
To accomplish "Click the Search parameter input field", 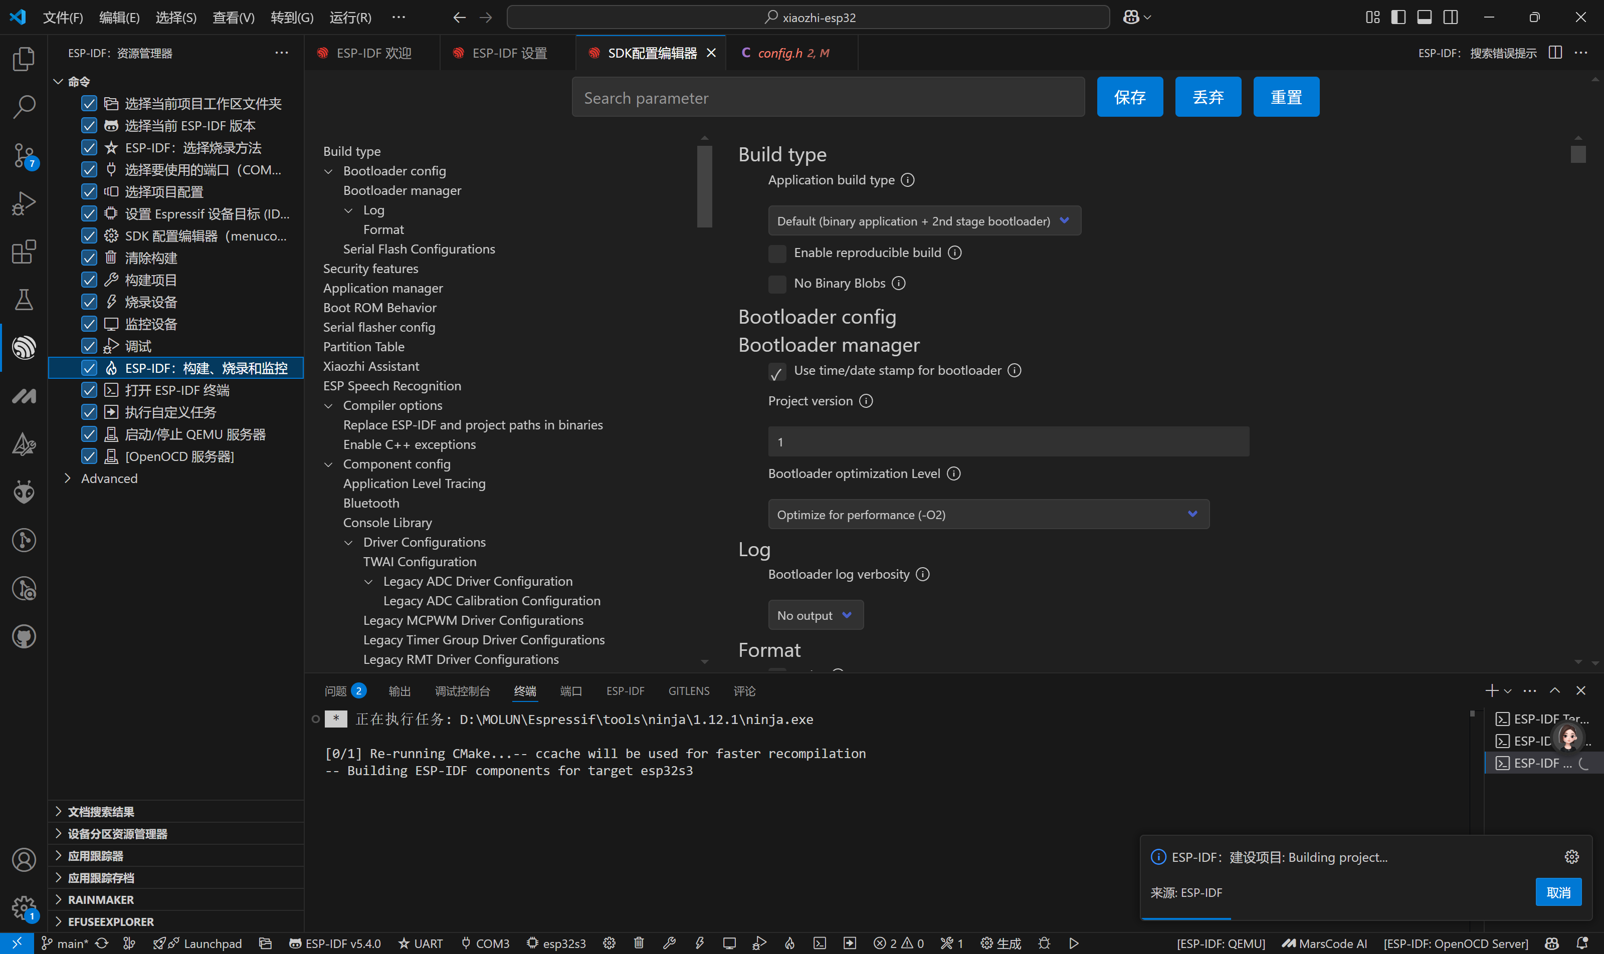I will (827, 98).
